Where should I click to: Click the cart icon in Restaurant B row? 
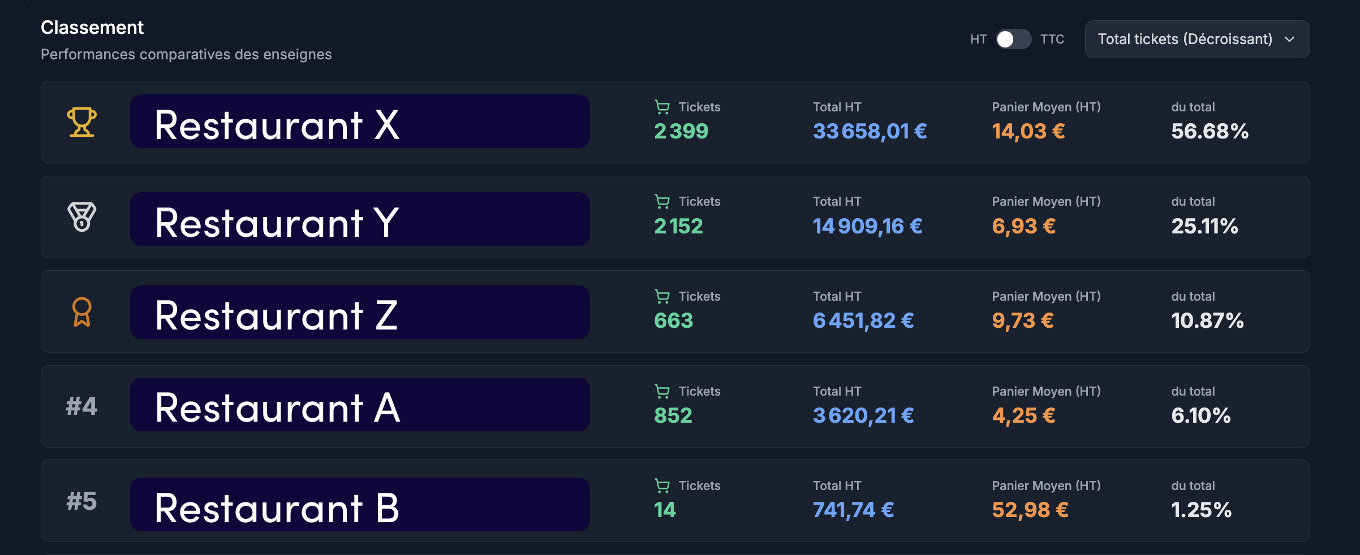click(662, 485)
